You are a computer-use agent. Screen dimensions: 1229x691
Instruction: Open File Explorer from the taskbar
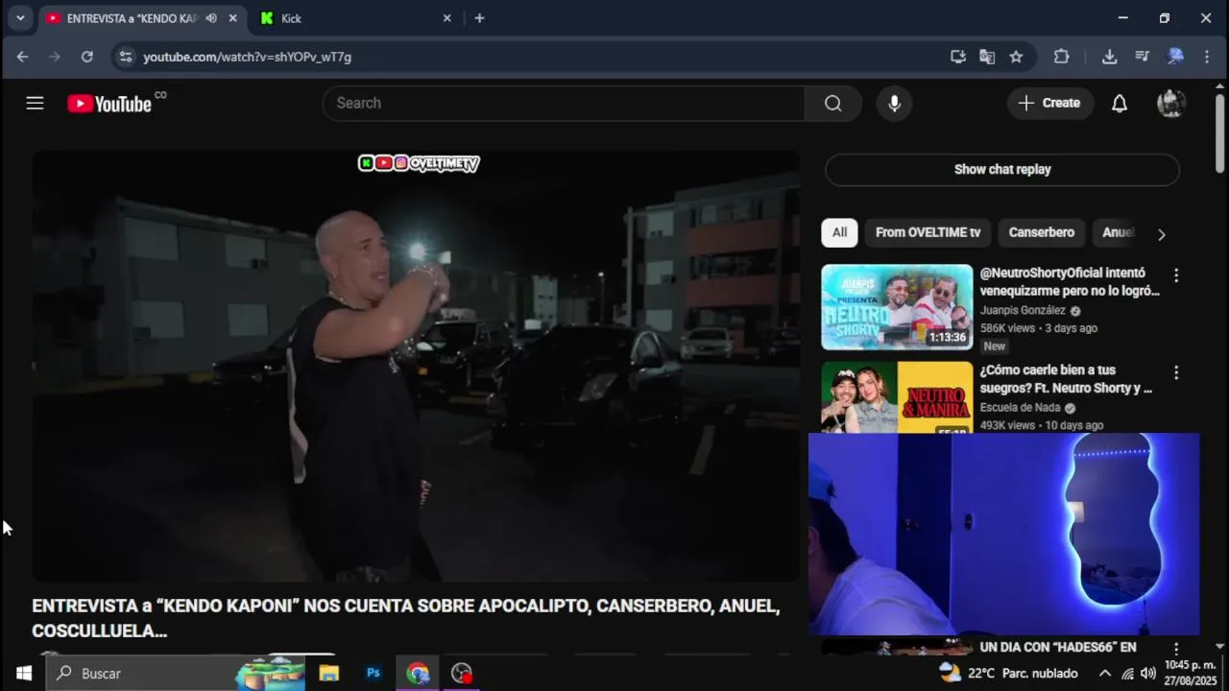coord(328,673)
